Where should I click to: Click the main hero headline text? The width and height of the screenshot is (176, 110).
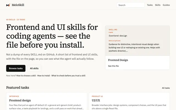pos(52,36)
